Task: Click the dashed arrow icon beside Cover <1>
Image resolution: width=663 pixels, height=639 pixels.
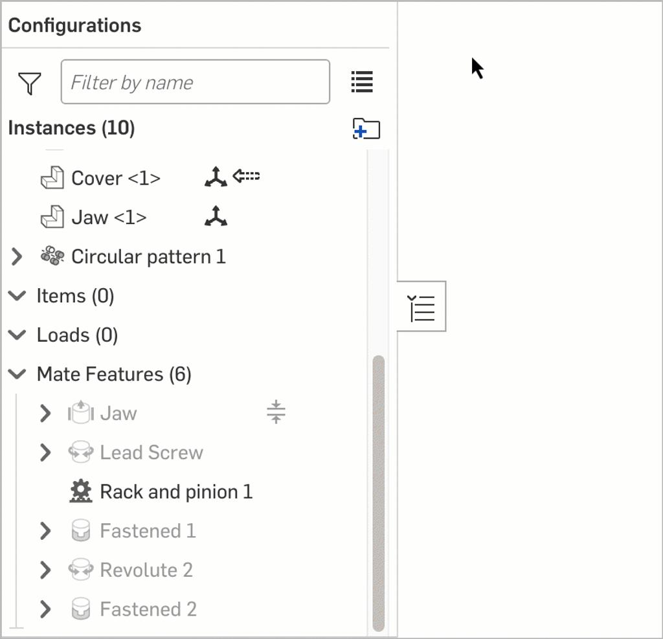Action: point(246,175)
